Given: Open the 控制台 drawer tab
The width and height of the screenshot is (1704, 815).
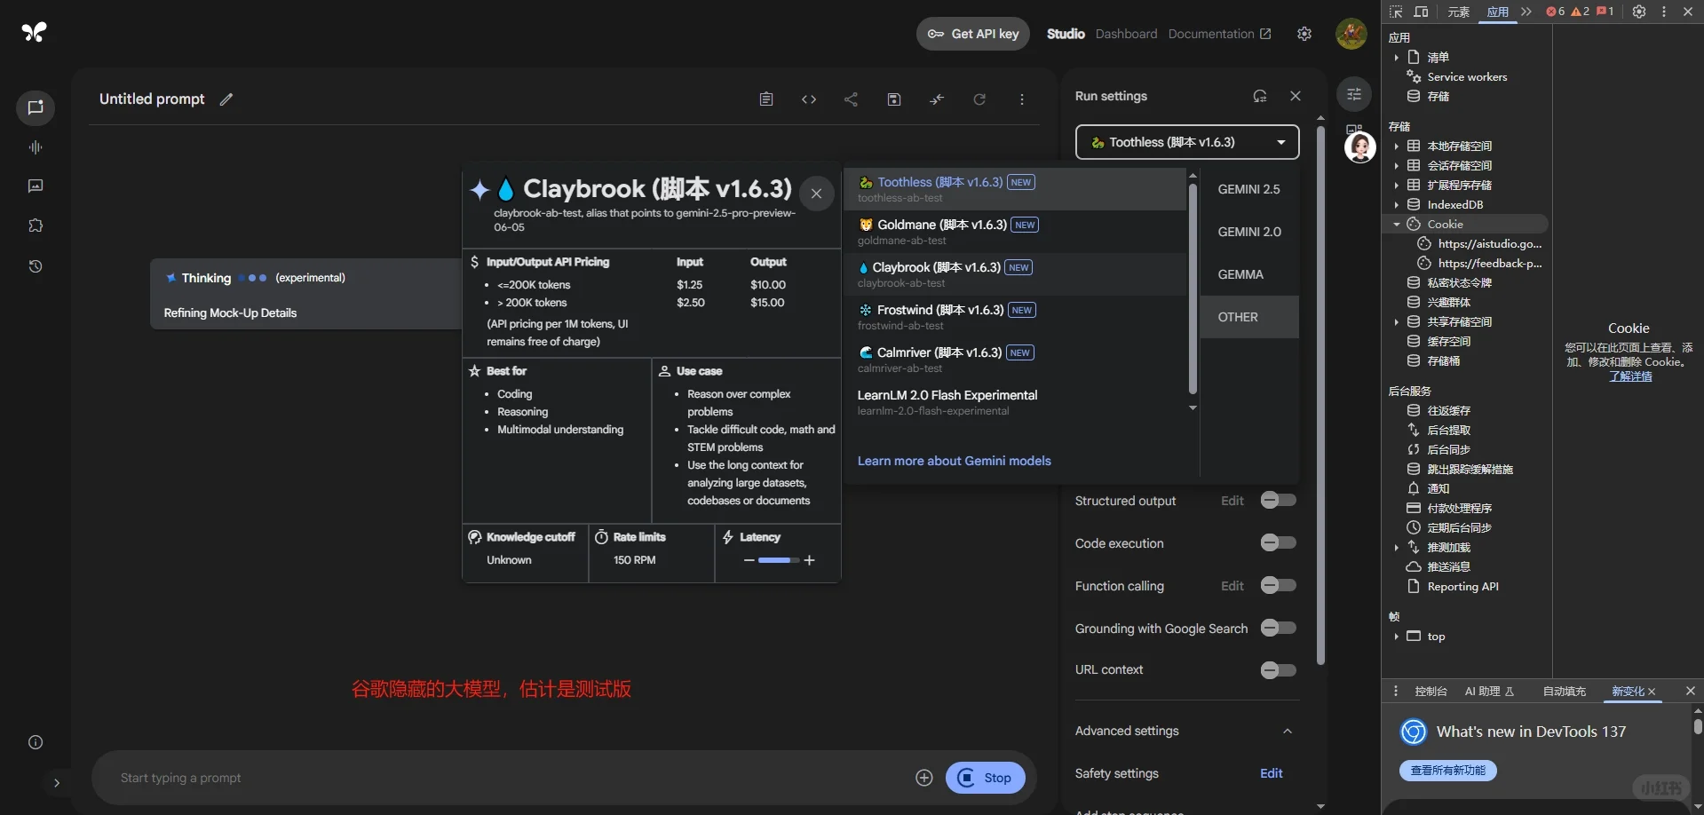Looking at the screenshot, I should [x=1431, y=692].
